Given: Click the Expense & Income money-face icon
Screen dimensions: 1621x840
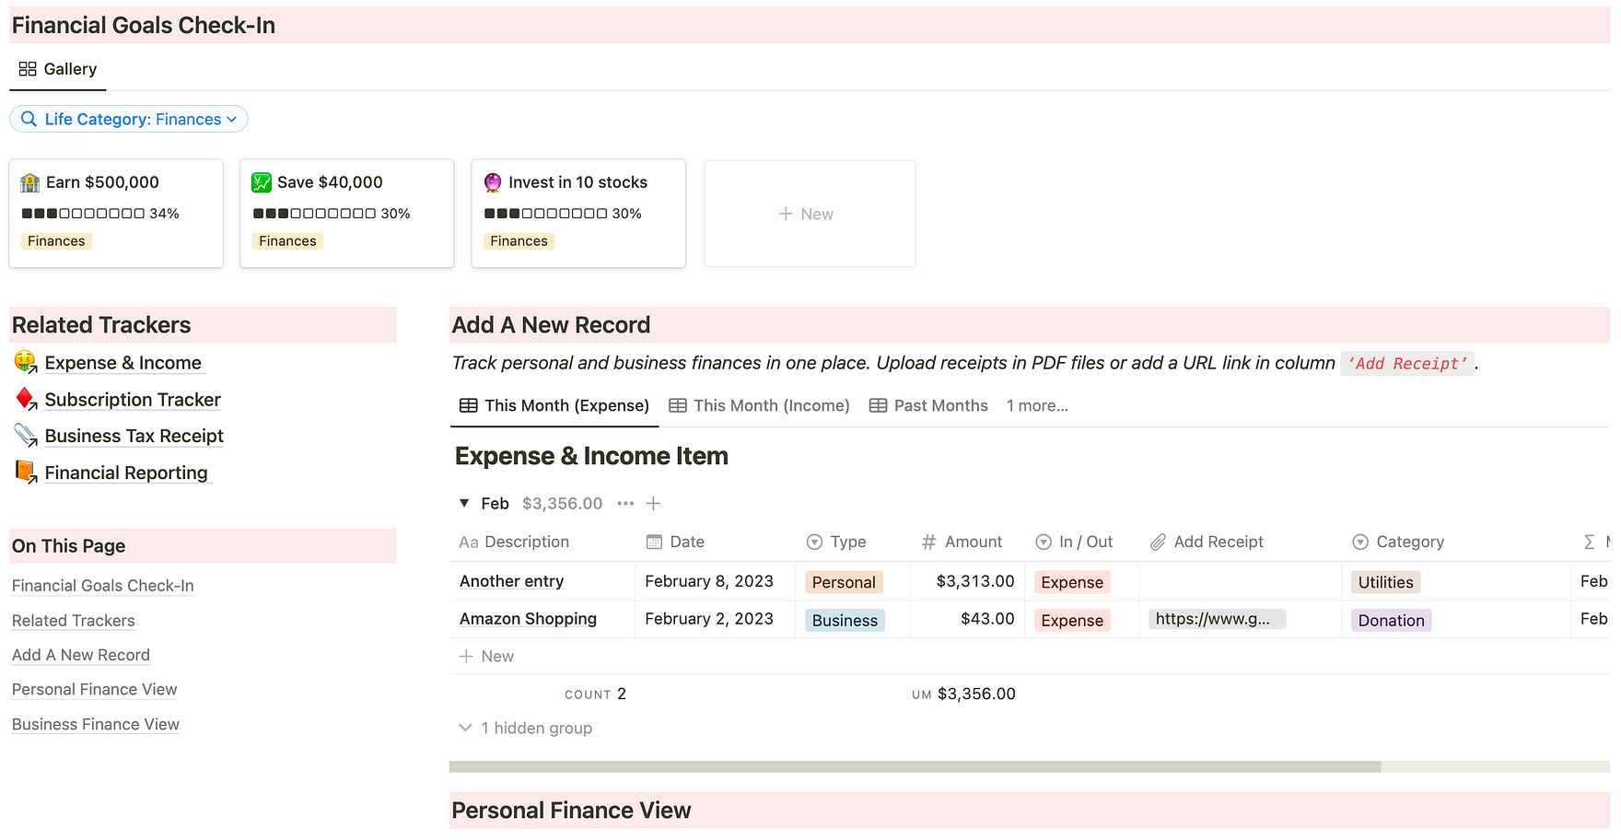Looking at the screenshot, I should [26, 362].
